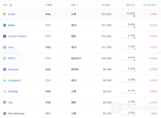Click the PancakeSwap project logo

pyautogui.click(x=5, y=113)
